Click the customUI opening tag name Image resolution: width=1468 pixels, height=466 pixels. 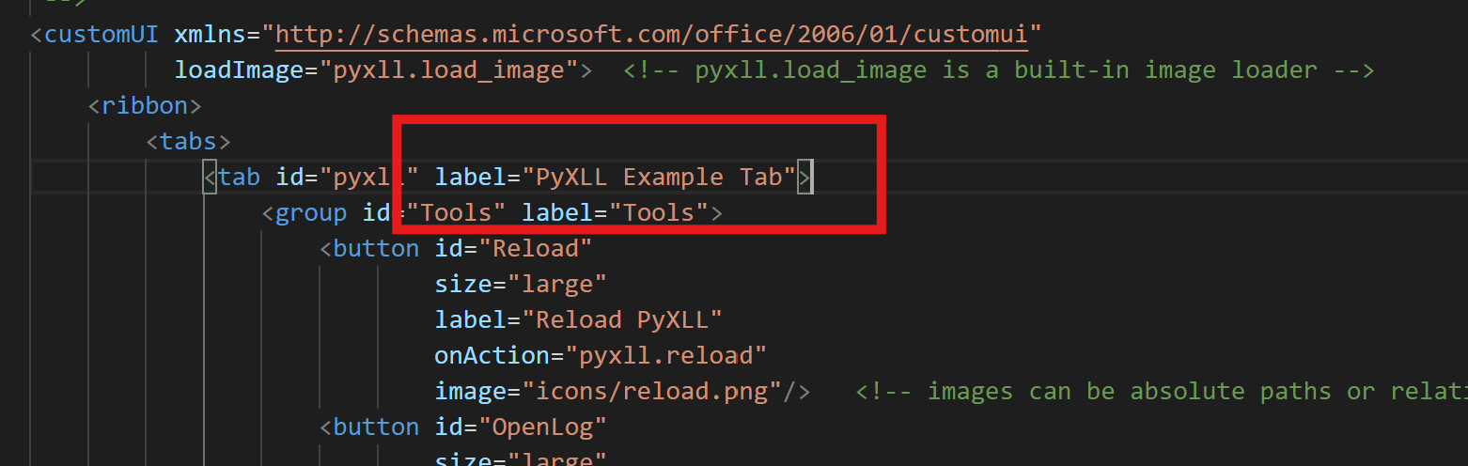tap(102, 35)
